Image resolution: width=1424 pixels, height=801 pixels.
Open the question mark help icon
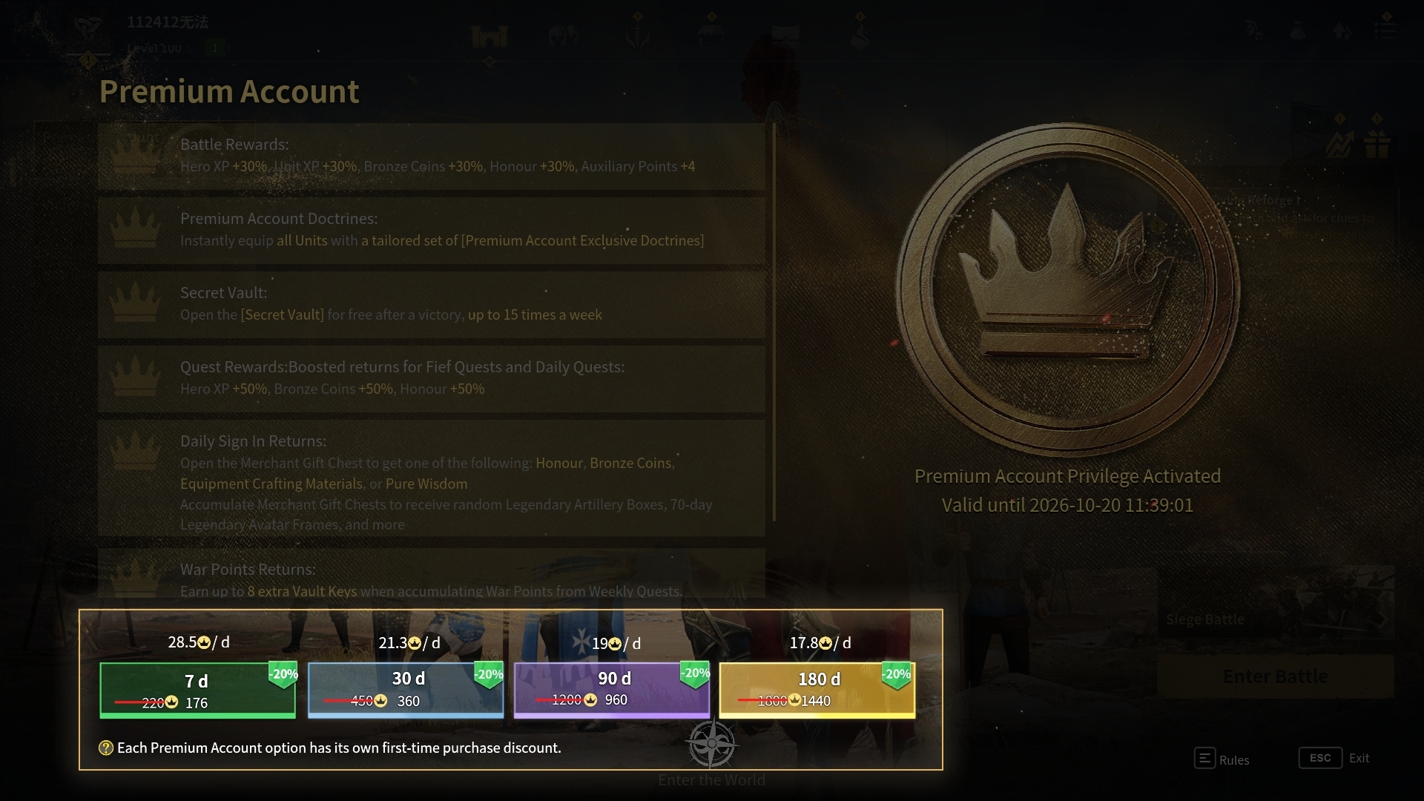click(106, 748)
